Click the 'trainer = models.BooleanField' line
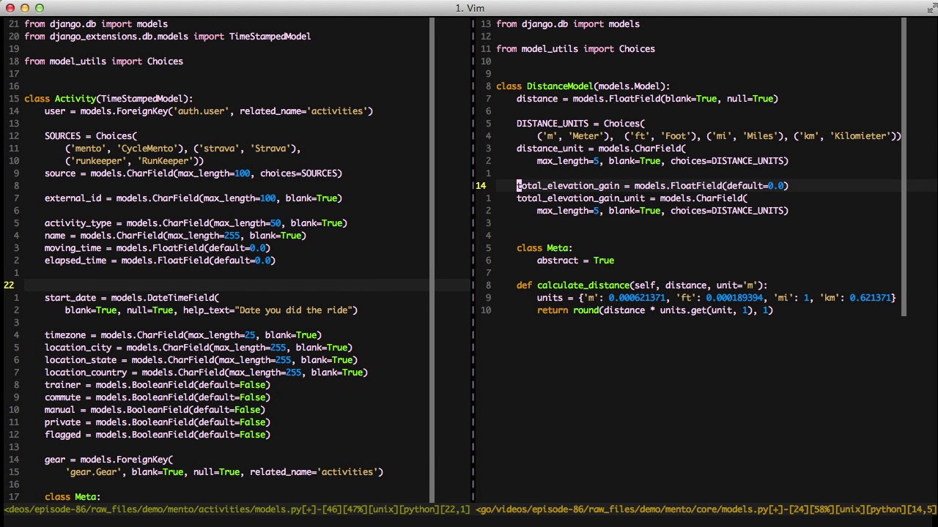Viewport: 938px width, 527px height. (x=158, y=384)
